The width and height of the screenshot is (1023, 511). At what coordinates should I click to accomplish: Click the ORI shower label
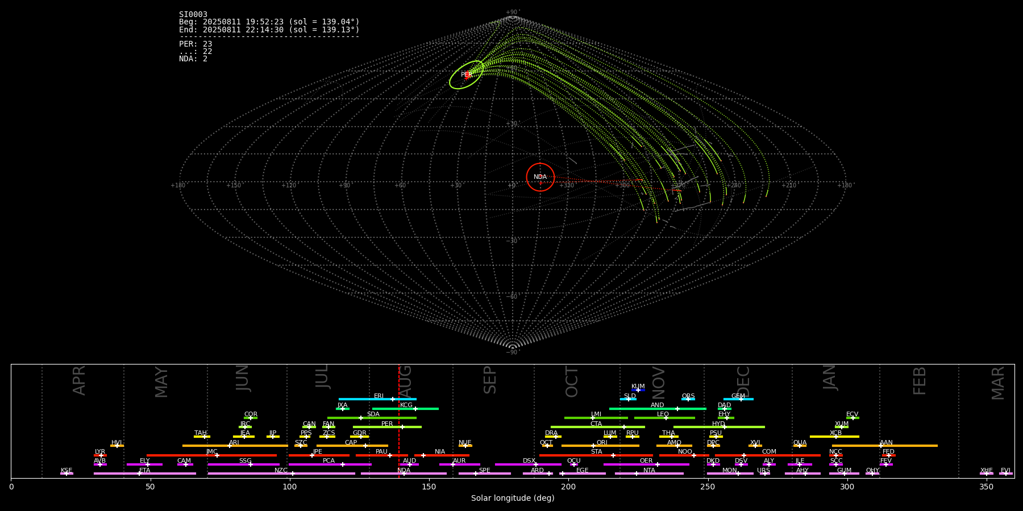[x=602, y=443]
